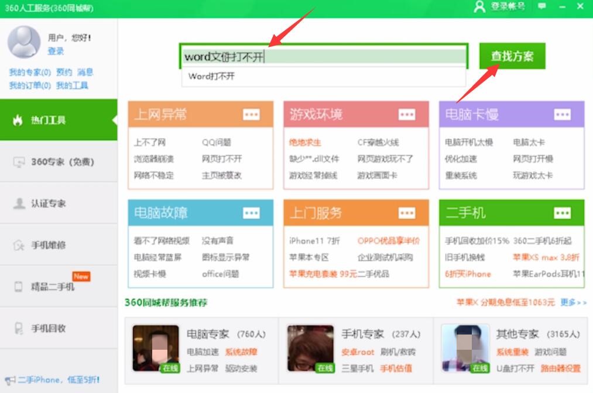Viewport: 593px width, 393px height.
Task: Select the Word打不开 search suggestion
Action: click(x=324, y=77)
